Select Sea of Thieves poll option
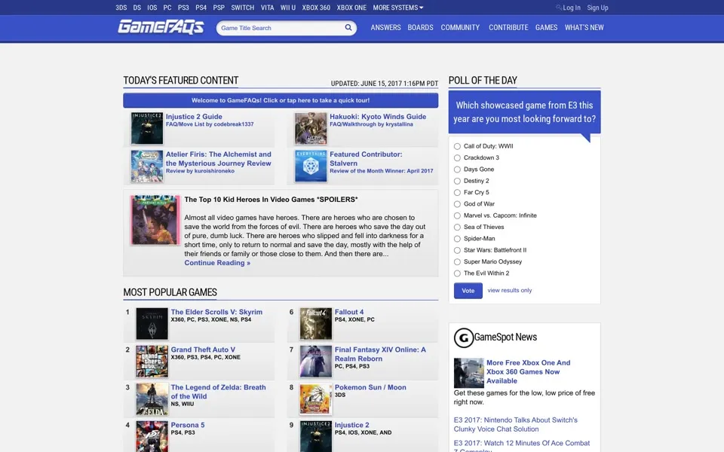Image resolution: width=724 pixels, height=452 pixels. pyautogui.click(x=457, y=227)
